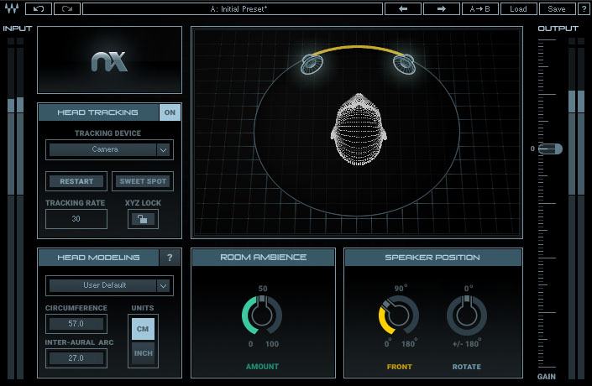Open the Tracking Device Camera dropdown
Viewport: 592px width, 386px height.
(110, 150)
